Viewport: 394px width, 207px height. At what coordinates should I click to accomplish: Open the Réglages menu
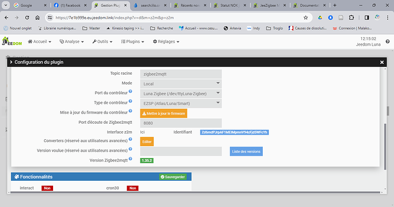[166, 42]
